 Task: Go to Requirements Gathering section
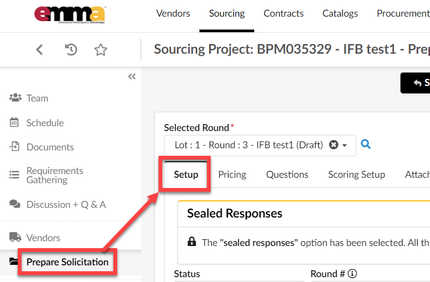[x=54, y=175]
